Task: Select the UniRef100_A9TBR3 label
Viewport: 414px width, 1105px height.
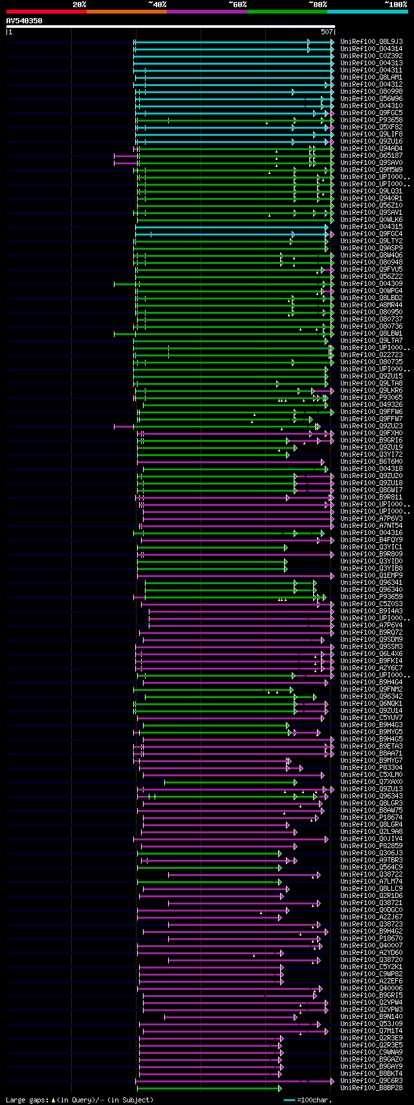Action: (x=371, y=860)
